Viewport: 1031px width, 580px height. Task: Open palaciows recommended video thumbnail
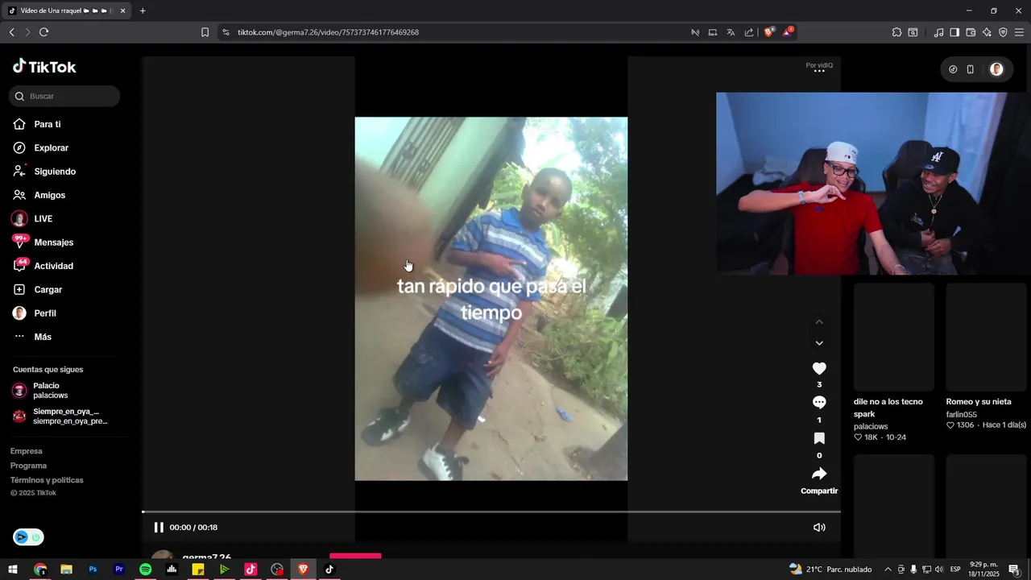point(894,337)
